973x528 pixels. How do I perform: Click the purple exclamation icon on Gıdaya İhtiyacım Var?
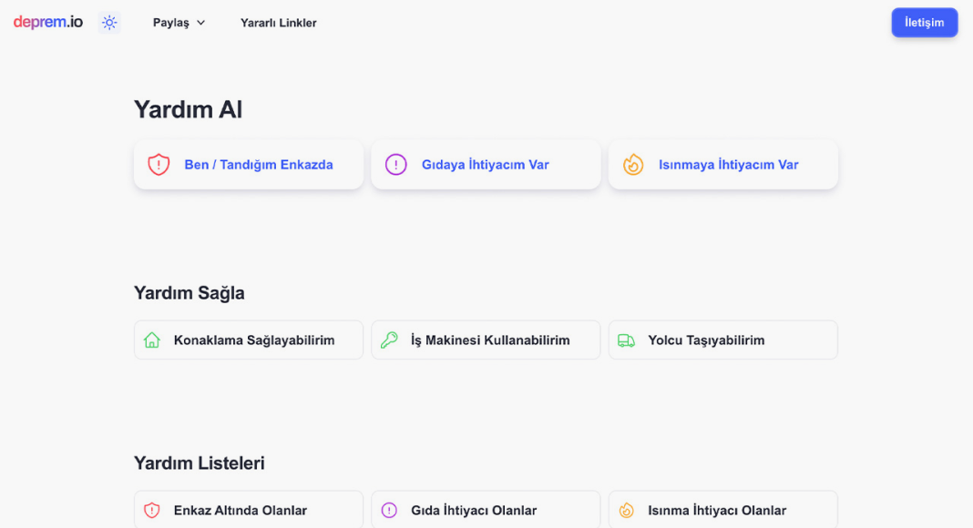[x=396, y=165]
